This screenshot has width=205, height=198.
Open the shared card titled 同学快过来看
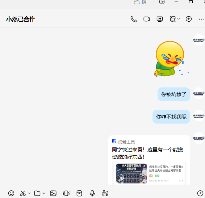pyautogui.click(x=149, y=160)
